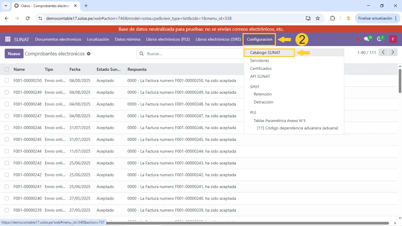
Task: Sort the list by the Respuesta column
Action: point(137,69)
